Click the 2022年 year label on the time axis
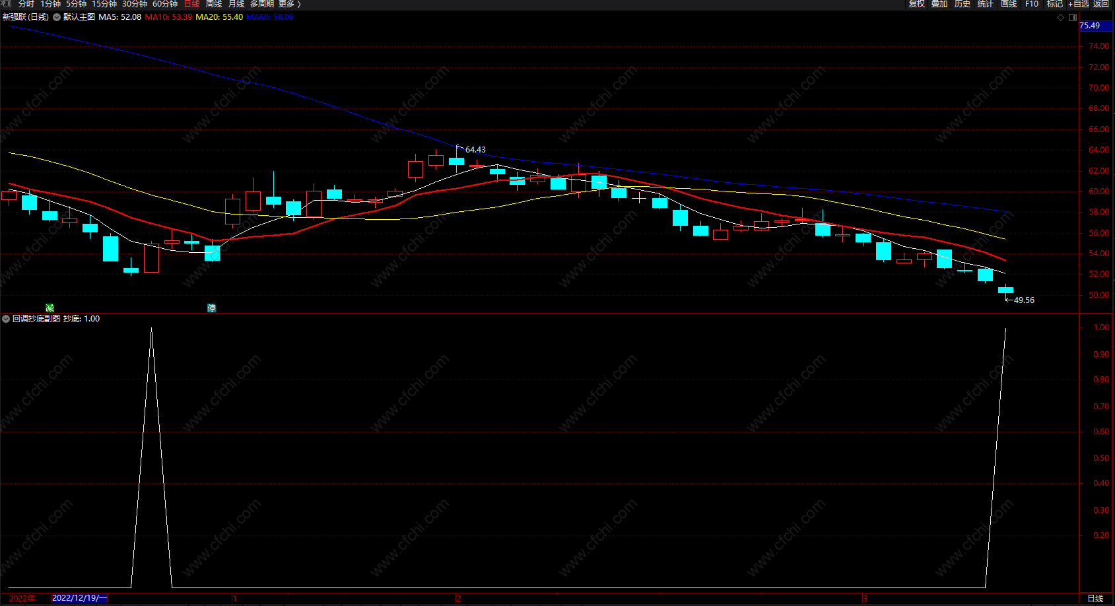The width and height of the screenshot is (1115, 606). (x=22, y=599)
